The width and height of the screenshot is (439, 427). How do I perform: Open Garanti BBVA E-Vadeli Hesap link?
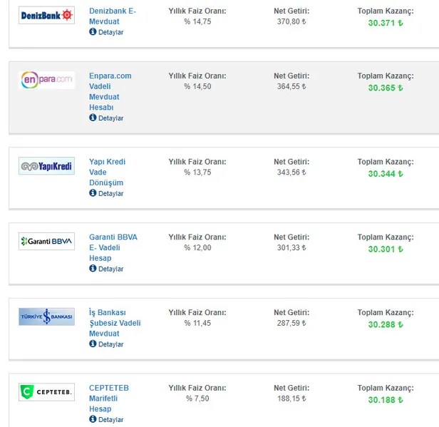(113, 247)
